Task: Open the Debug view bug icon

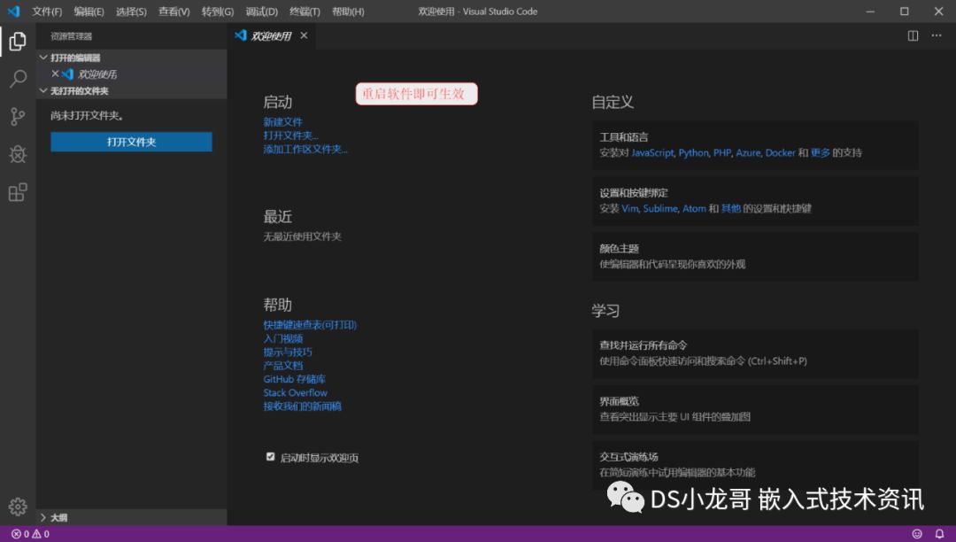Action: [x=18, y=154]
